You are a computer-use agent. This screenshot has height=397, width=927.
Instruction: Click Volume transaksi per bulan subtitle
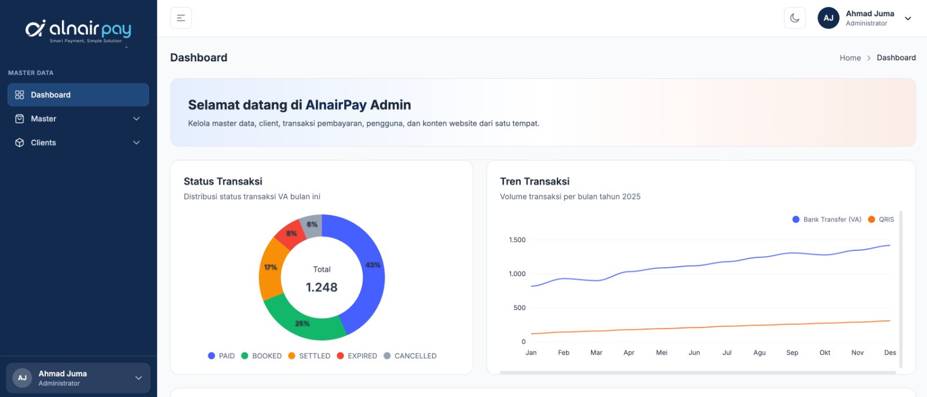[570, 197]
